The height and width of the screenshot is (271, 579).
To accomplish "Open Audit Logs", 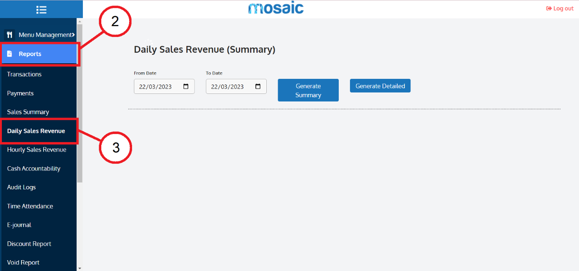I will pyautogui.click(x=21, y=187).
